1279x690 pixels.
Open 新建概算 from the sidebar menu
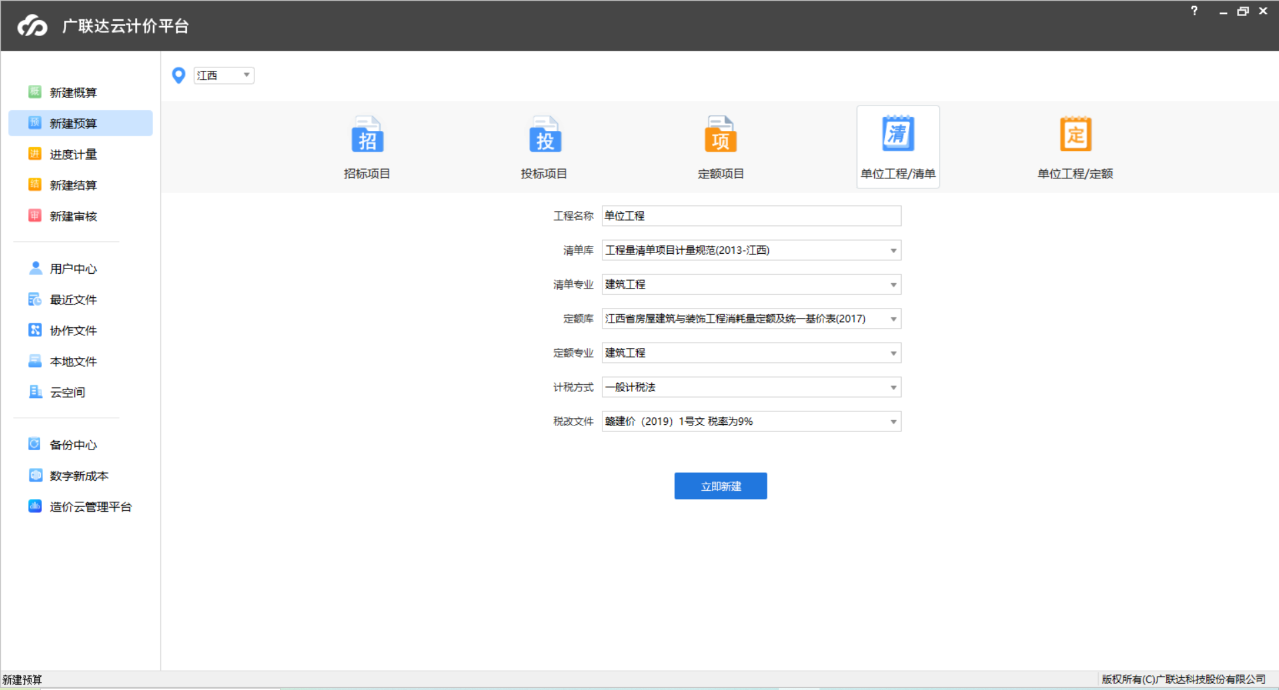[x=73, y=93]
